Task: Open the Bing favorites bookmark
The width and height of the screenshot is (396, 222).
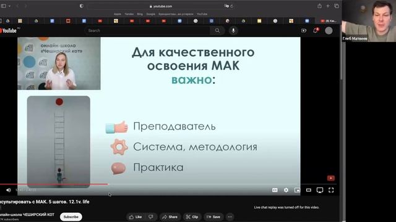Action: pos(140,14)
